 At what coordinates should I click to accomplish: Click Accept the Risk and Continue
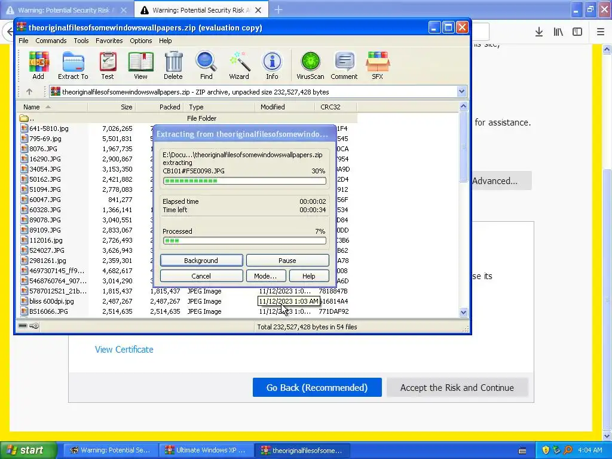(x=457, y=387)
